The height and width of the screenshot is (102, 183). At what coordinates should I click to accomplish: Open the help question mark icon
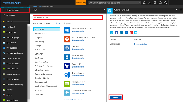click(166, 3)
